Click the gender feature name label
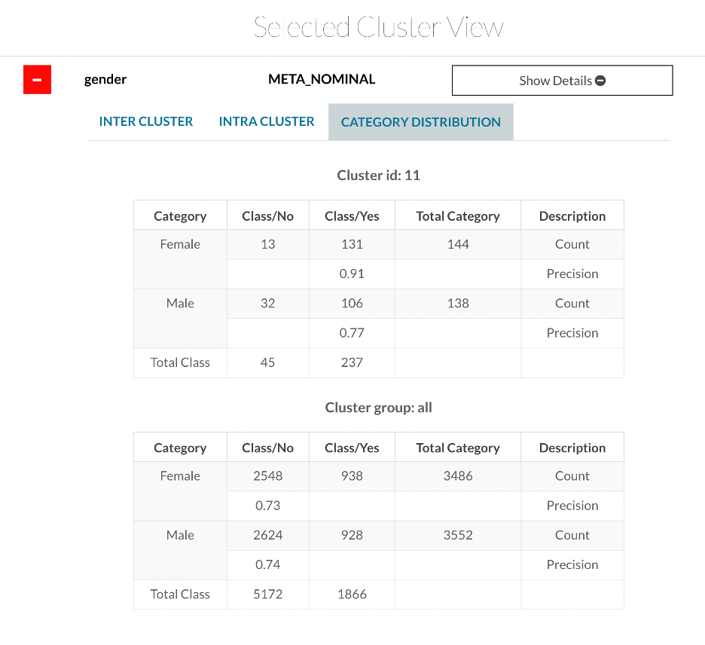This screenshot has height=645, width=705. point(105,79)
